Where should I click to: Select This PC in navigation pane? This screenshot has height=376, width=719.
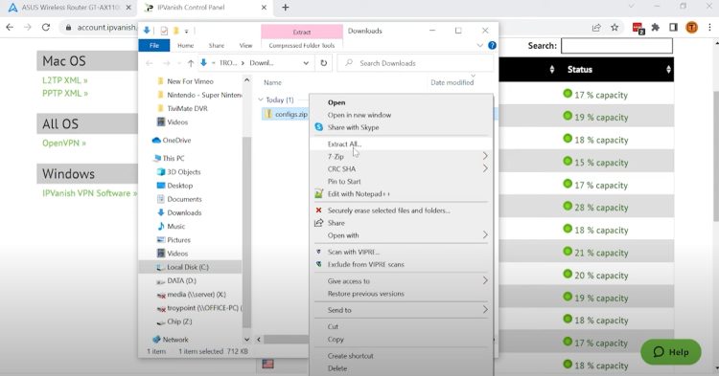click(173, 158)
